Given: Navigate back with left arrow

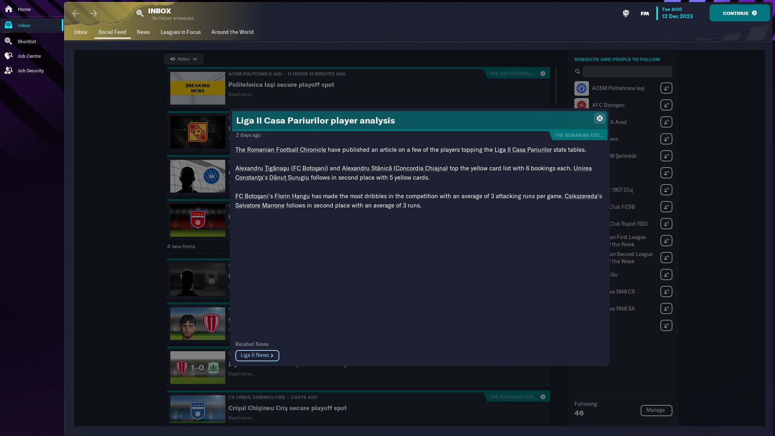Looking at the screenshot, I should [75, 13].
